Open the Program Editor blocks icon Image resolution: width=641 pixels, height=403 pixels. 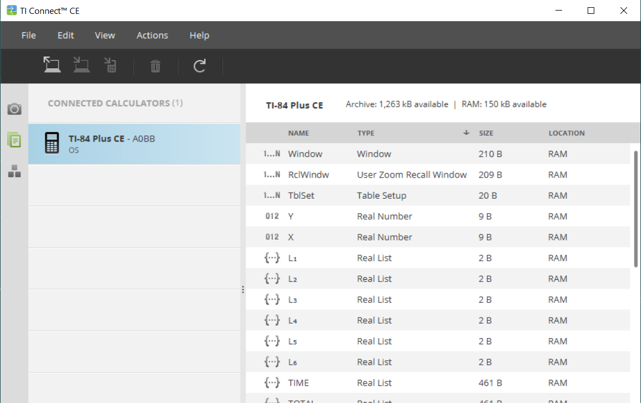click(14, 171)
